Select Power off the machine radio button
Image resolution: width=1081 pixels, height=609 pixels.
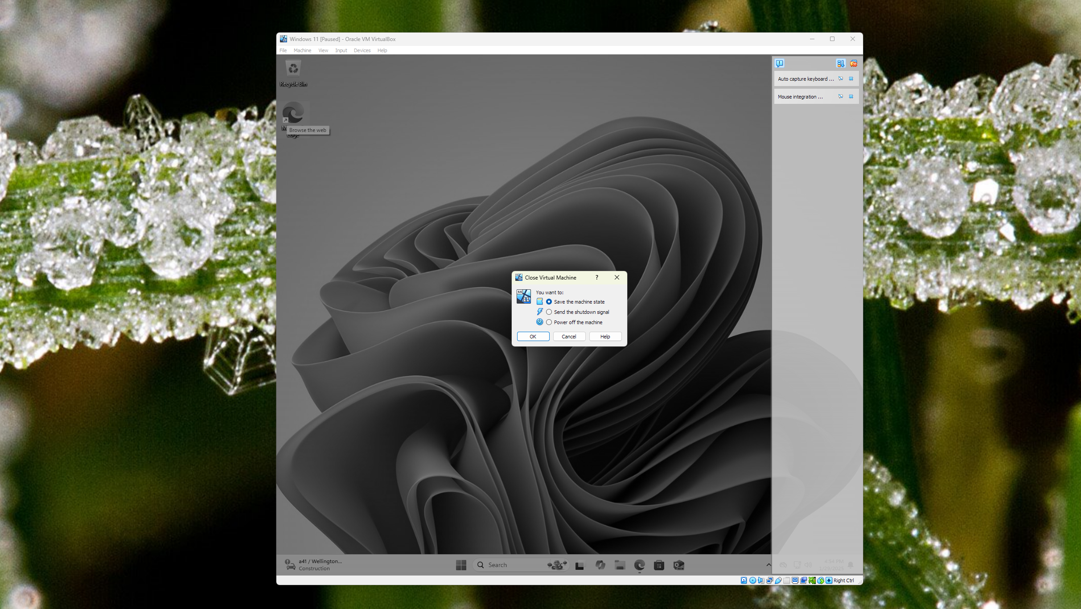click(x=549, y=321)
